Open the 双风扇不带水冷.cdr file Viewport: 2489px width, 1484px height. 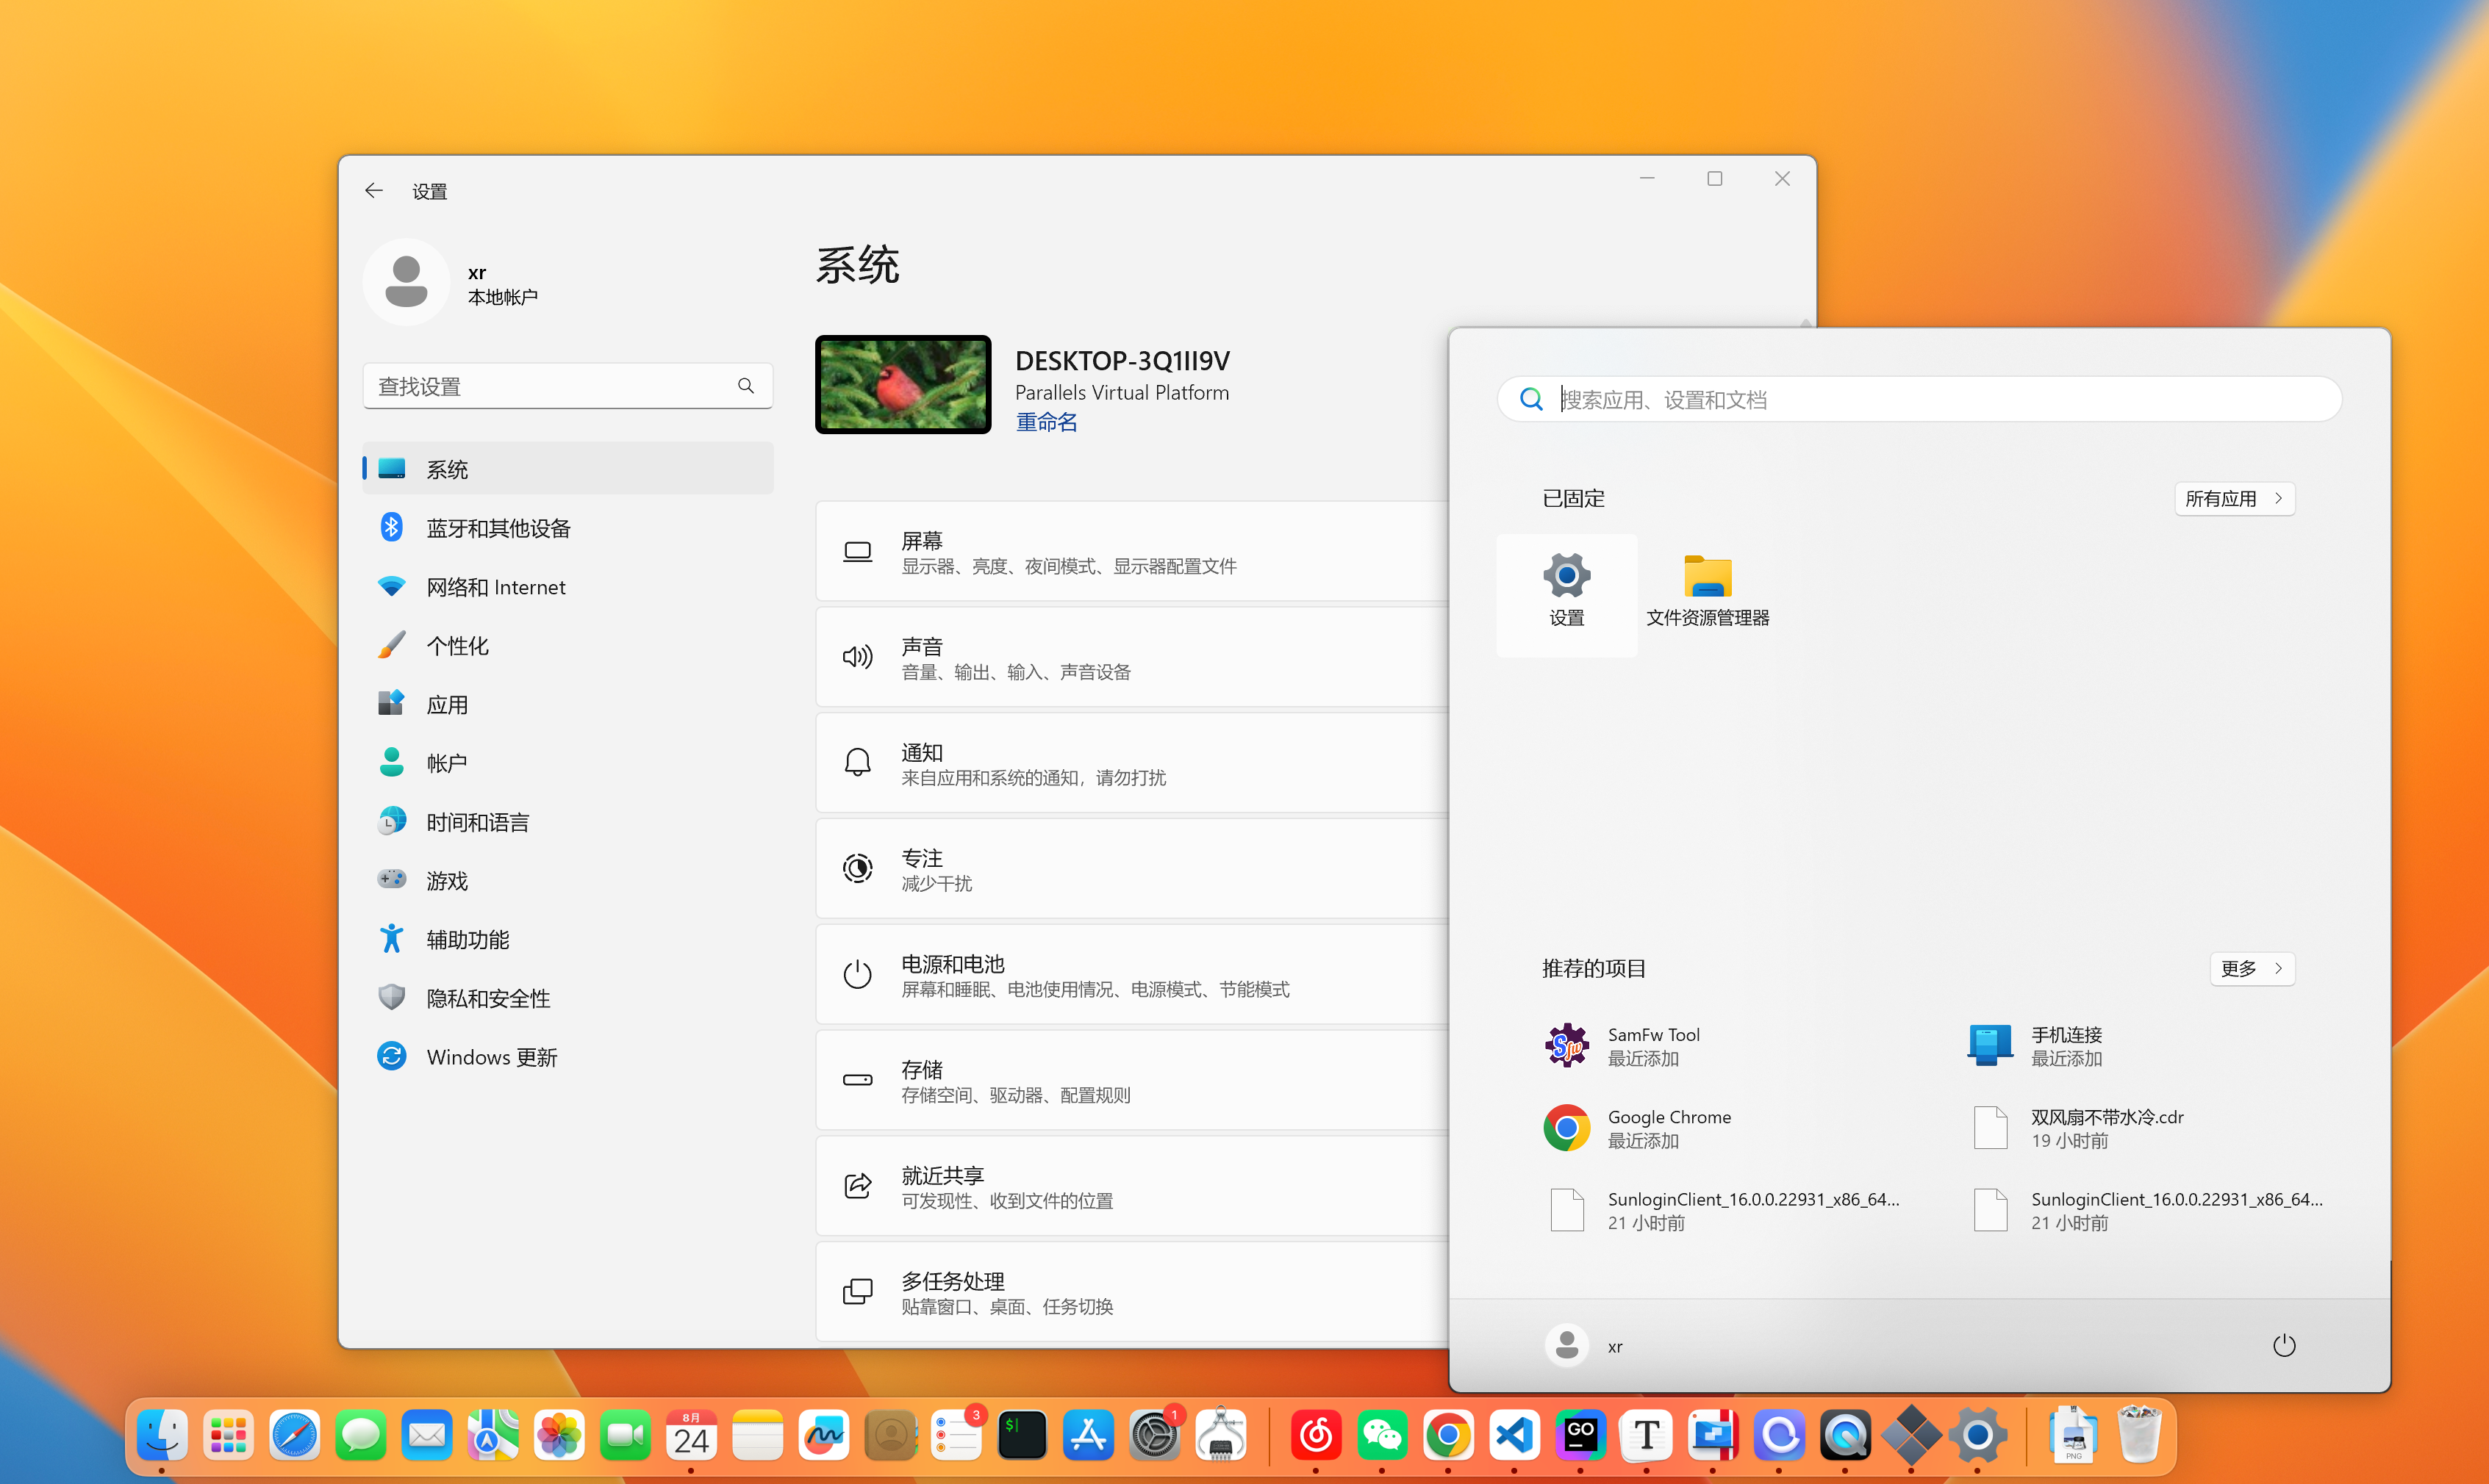2077,1128
